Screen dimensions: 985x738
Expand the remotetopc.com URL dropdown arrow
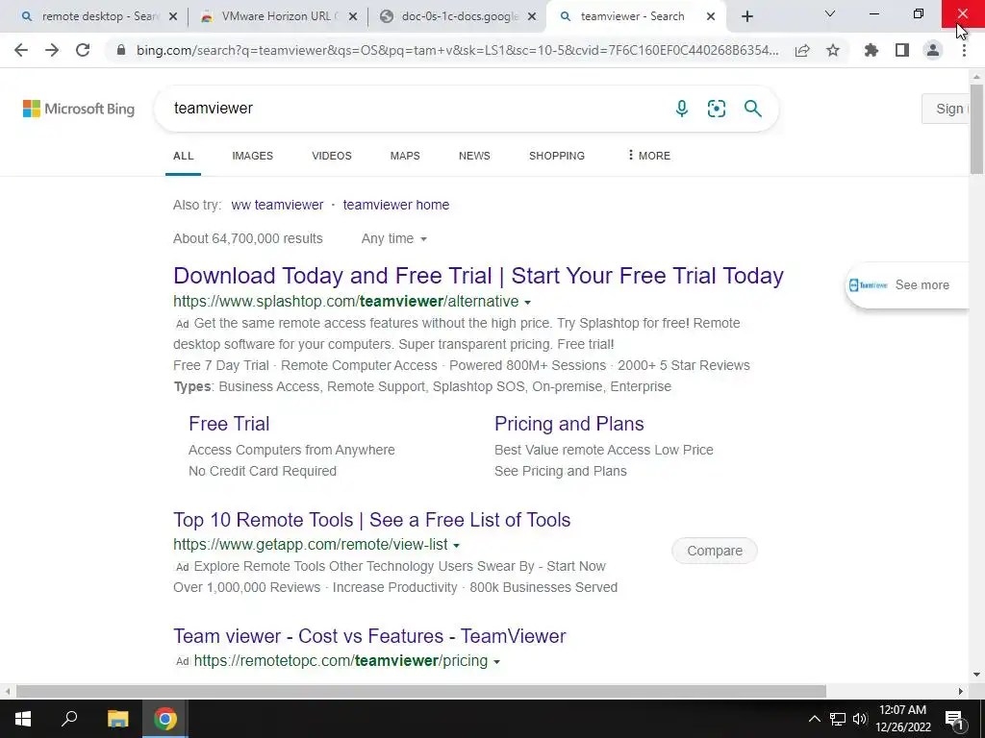tap(497, 662)
